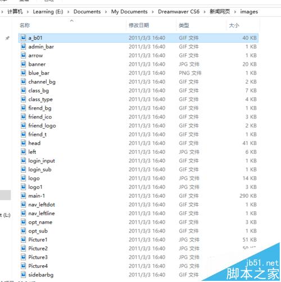The height and width of the screenshot is (282, 281).
Task: Click the class_bg file icon
Action: (23, 90)
